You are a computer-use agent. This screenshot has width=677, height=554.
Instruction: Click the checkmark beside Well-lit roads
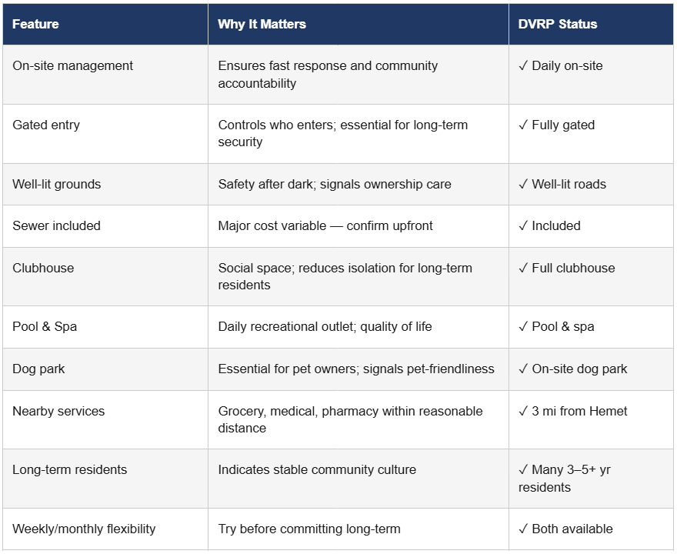coord(523,185)
